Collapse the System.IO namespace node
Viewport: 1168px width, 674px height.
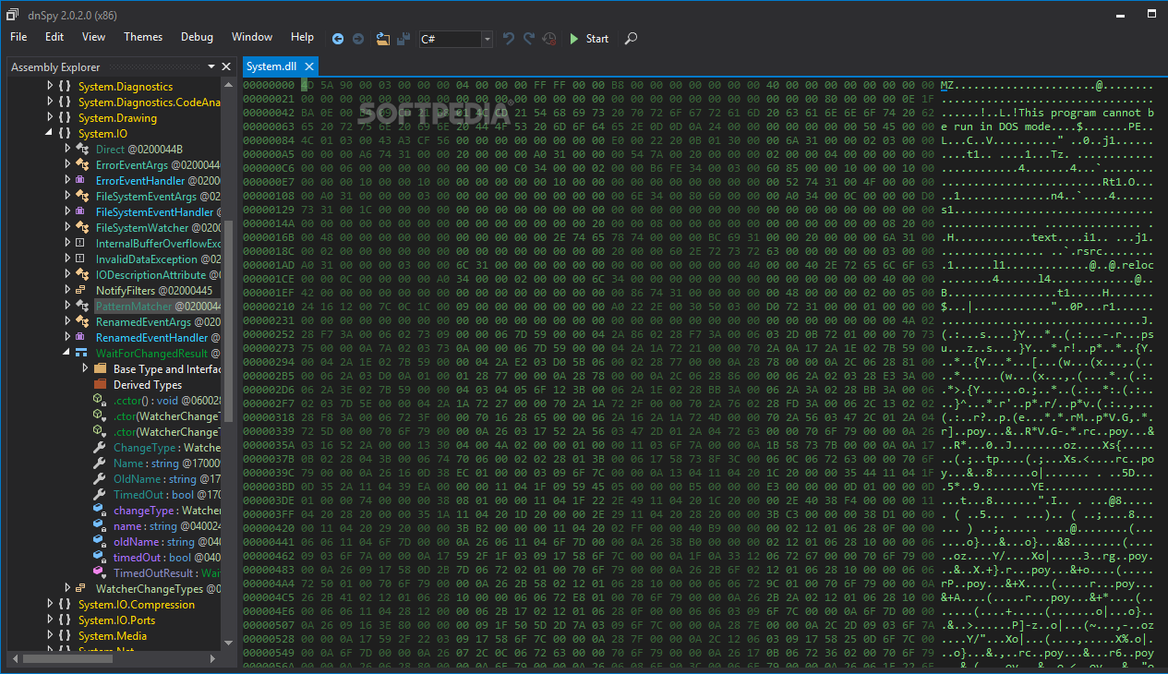point(51,134)
